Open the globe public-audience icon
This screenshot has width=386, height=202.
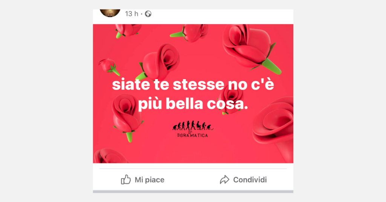148,14
